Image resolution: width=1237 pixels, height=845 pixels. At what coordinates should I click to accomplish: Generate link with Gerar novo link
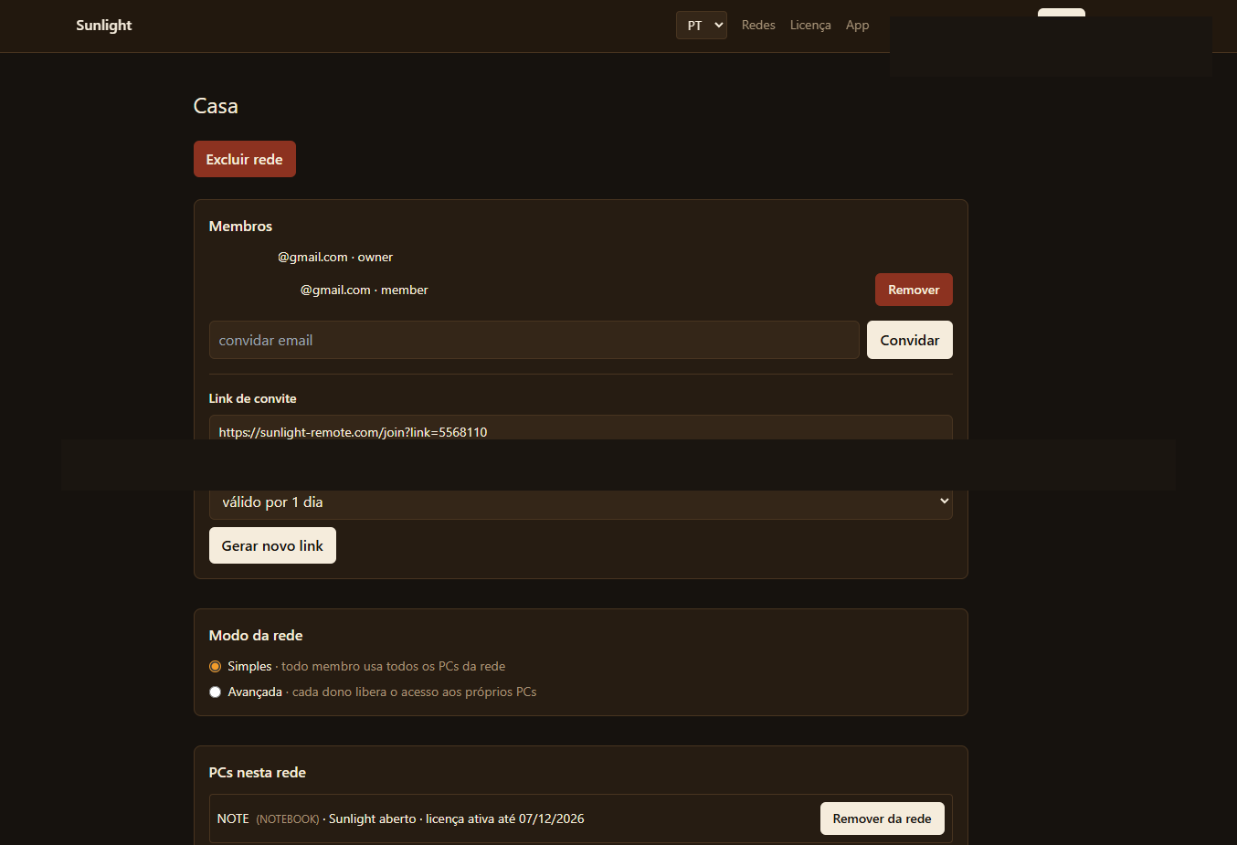click(x=272, y=545)
